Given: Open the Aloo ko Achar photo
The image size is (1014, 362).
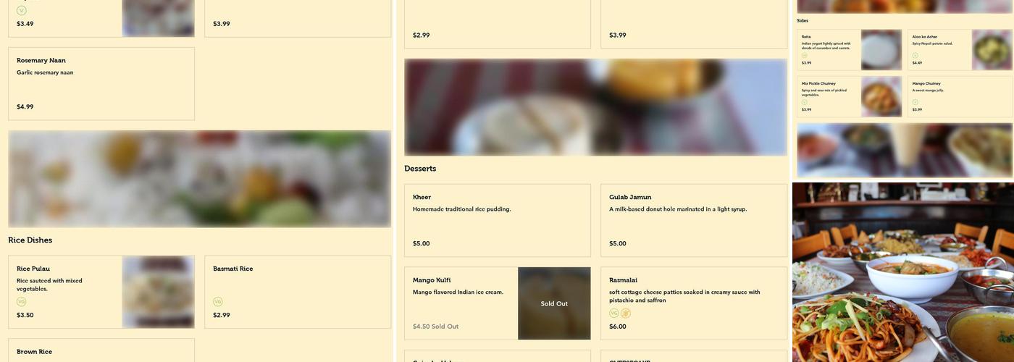Looking at the screenshot, I should point(992,50).
